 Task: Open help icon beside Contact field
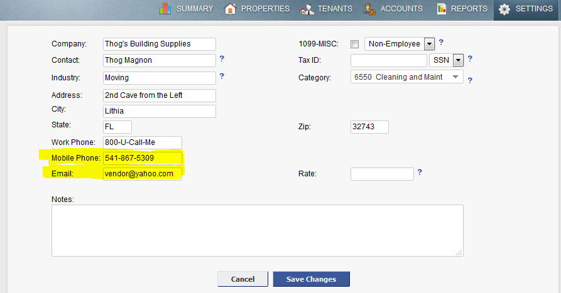point(222,59)
